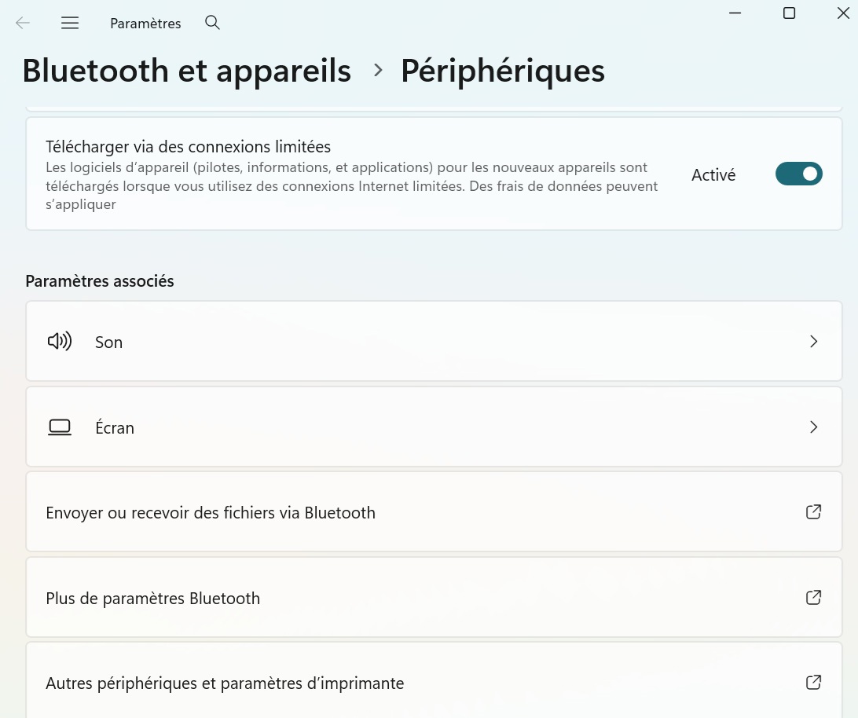Expand the Écran row chevron
This screenshot has height=718, width=858.
813,427
